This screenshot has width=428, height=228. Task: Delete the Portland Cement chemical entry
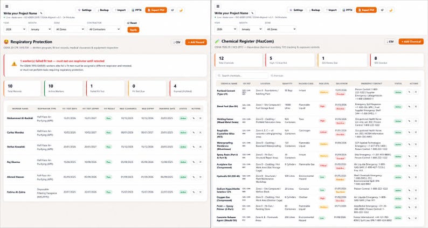point(416,92)
